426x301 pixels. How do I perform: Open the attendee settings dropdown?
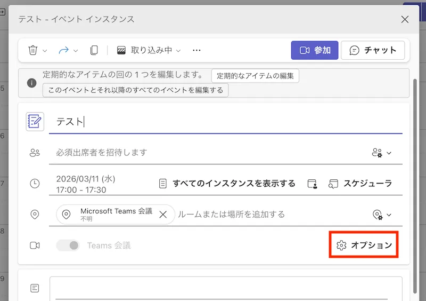(382, 153)
